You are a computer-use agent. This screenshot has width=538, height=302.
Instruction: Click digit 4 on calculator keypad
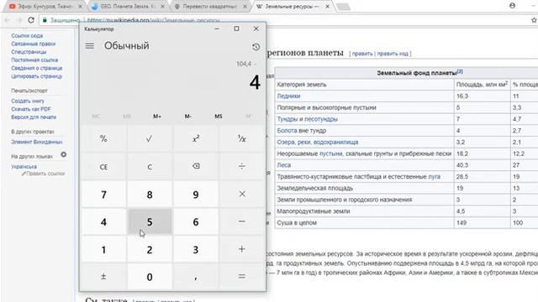(103, 221)
